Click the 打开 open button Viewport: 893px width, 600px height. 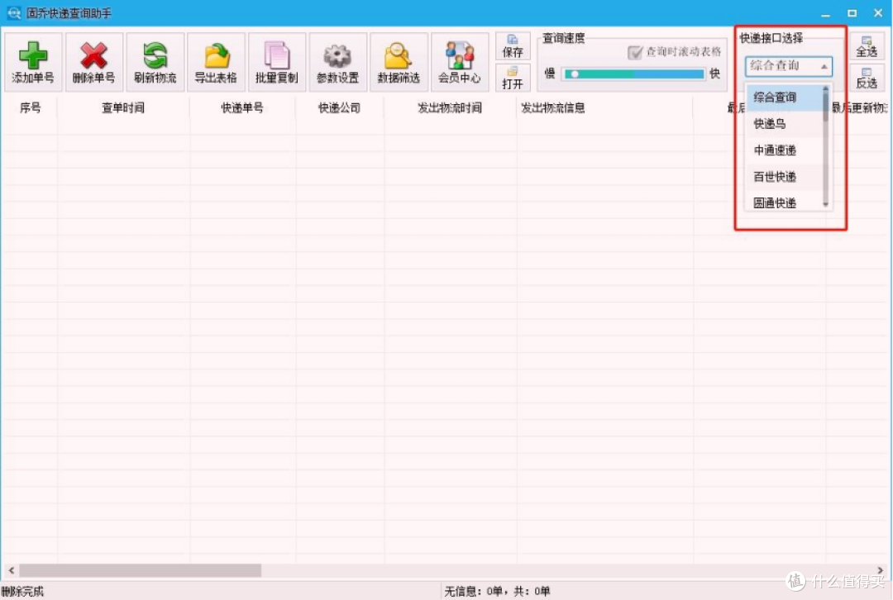coord(513,78)
